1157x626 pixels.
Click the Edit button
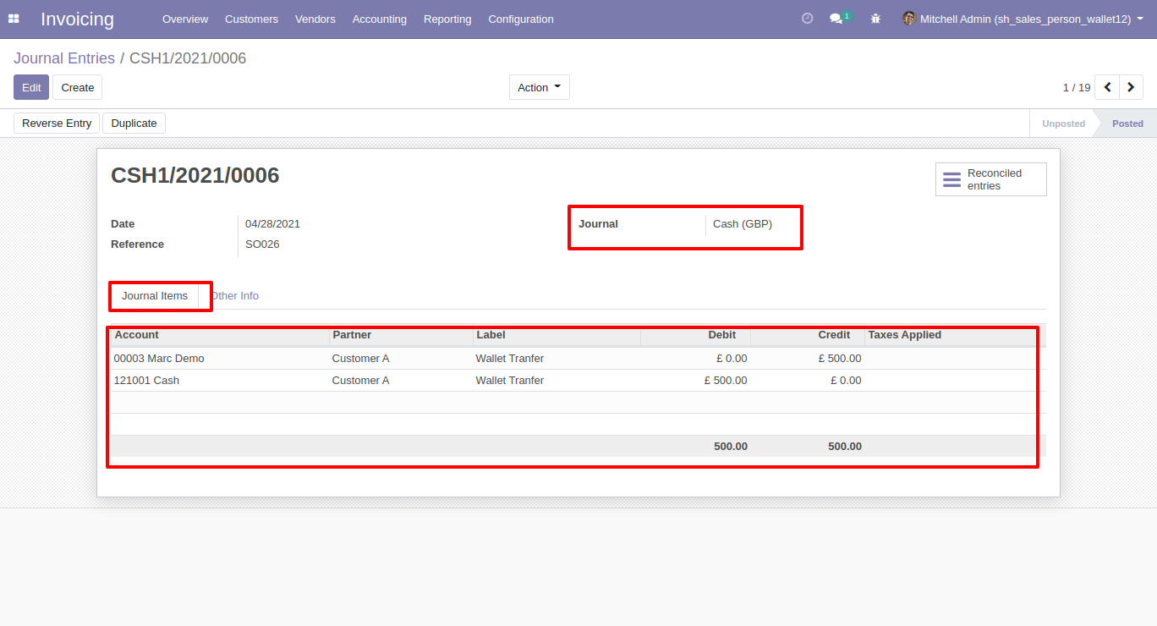[x=31, y=87]
